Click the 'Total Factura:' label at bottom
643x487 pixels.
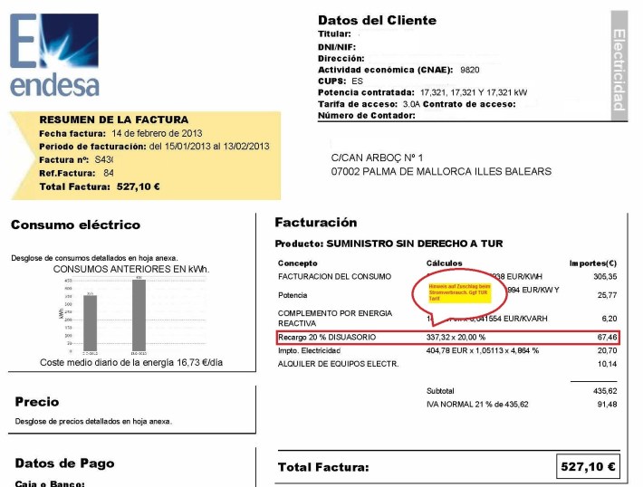coord(323,467)
